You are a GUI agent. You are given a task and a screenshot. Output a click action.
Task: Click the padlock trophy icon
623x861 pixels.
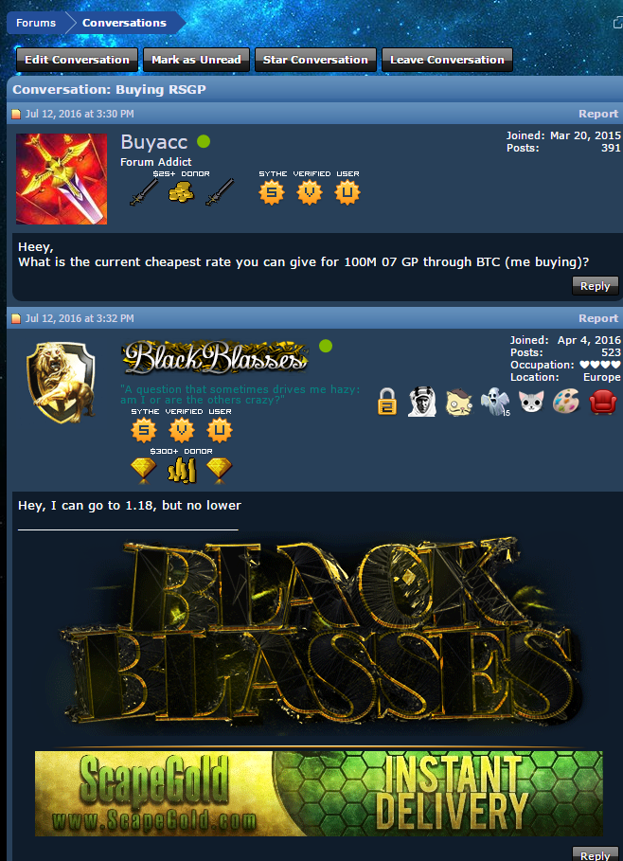click(x=387, y=401)
